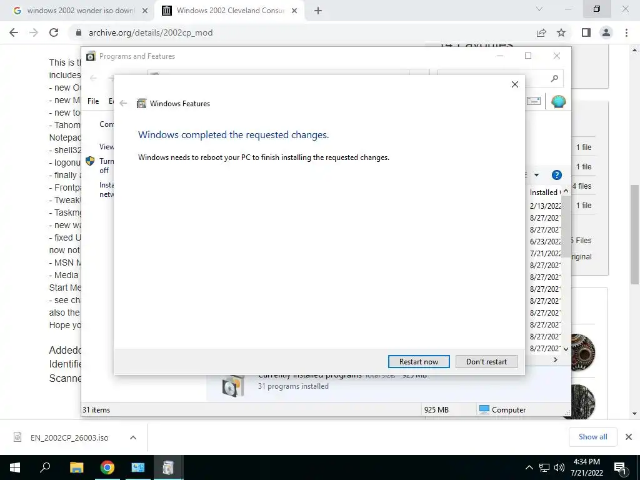The image size is (640, 480).
Task: Expand the view options dropdown arrow
Action: coord(537,175)
